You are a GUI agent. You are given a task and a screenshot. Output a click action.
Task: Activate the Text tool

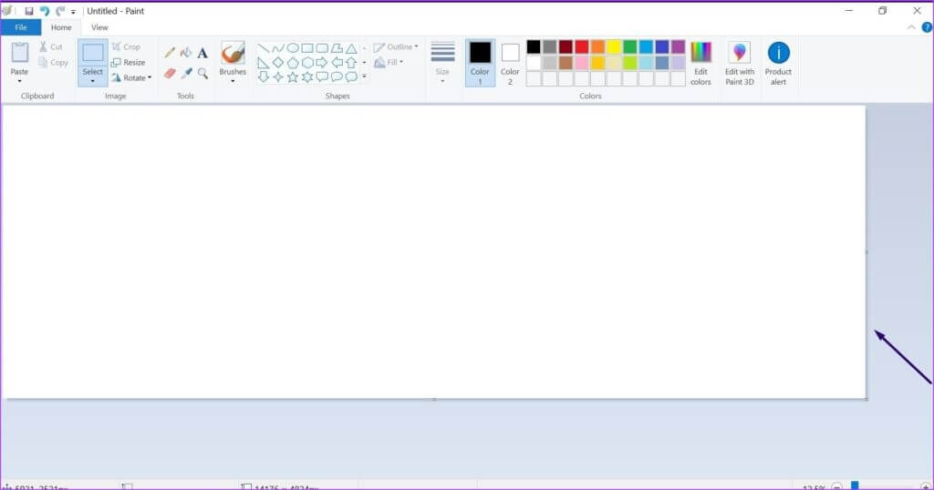tap(202, 53)
